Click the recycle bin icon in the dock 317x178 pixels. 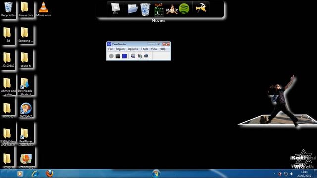click(x=145, y=9)
